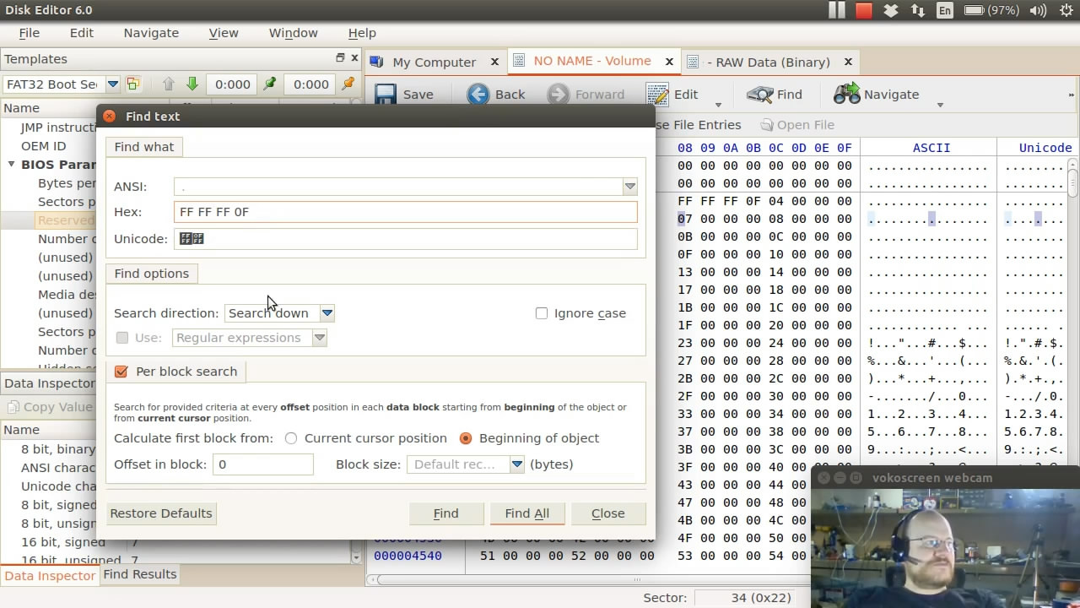The width and height of the screenshot is (1080, 608).
Task: Open the Block size dropdown
Action: 516,464
